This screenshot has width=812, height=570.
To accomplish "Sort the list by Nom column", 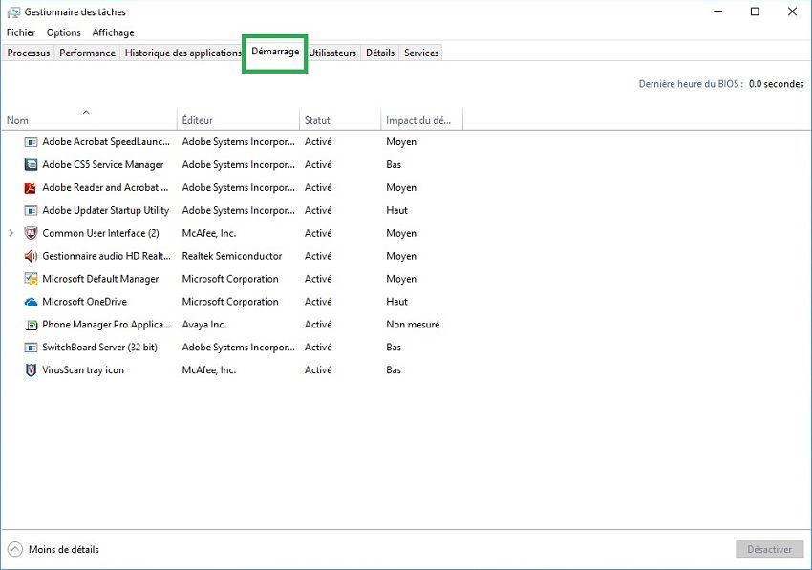I will pos(18,120).
